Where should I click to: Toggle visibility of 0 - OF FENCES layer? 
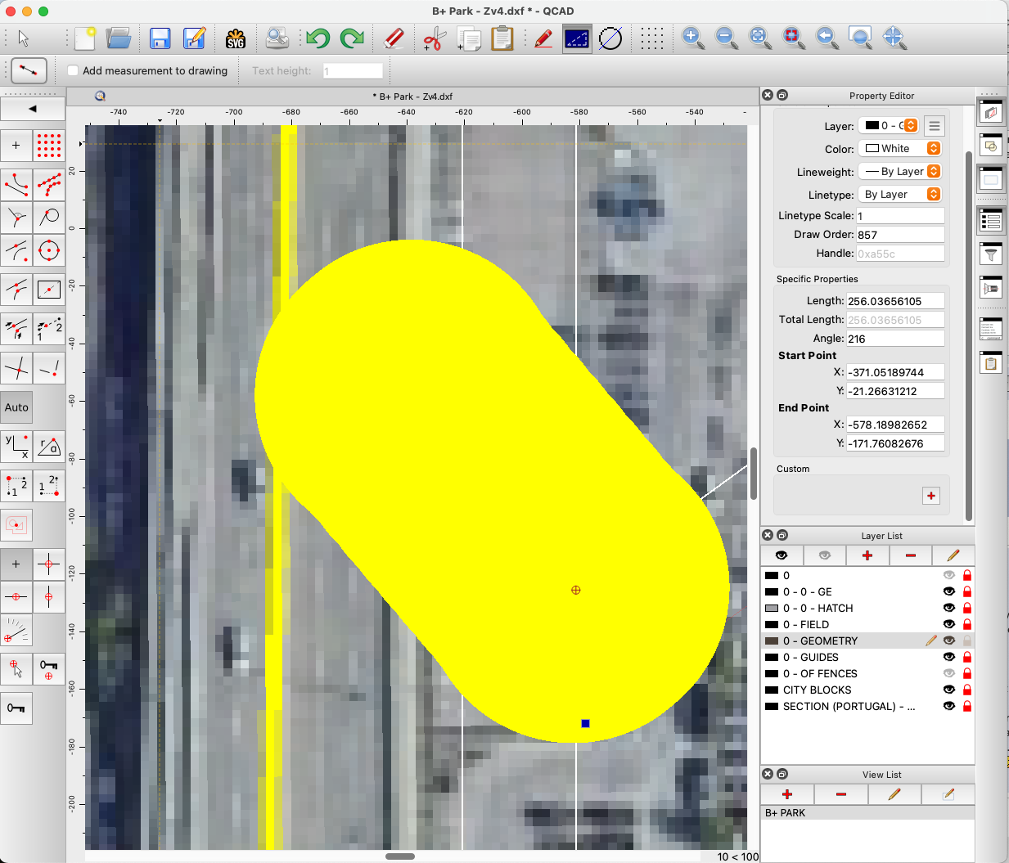(949, 673)
